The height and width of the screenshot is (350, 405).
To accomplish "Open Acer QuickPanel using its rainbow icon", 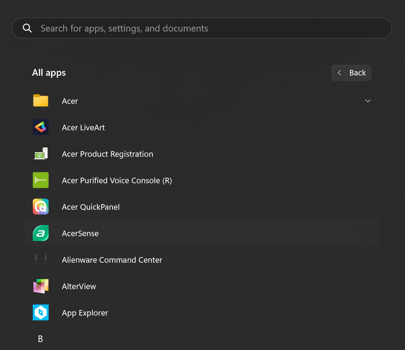I will 41,207.
